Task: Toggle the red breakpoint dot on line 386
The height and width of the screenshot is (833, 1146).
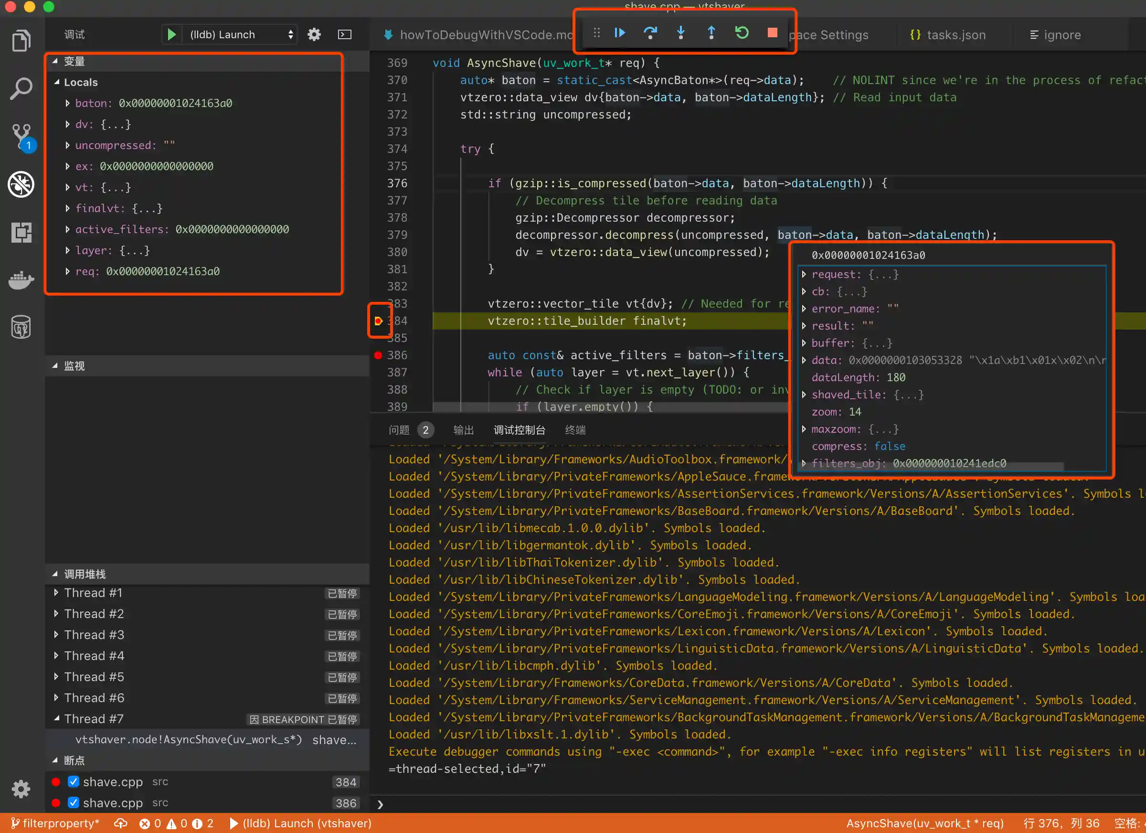Action: (x=377, y=355)
